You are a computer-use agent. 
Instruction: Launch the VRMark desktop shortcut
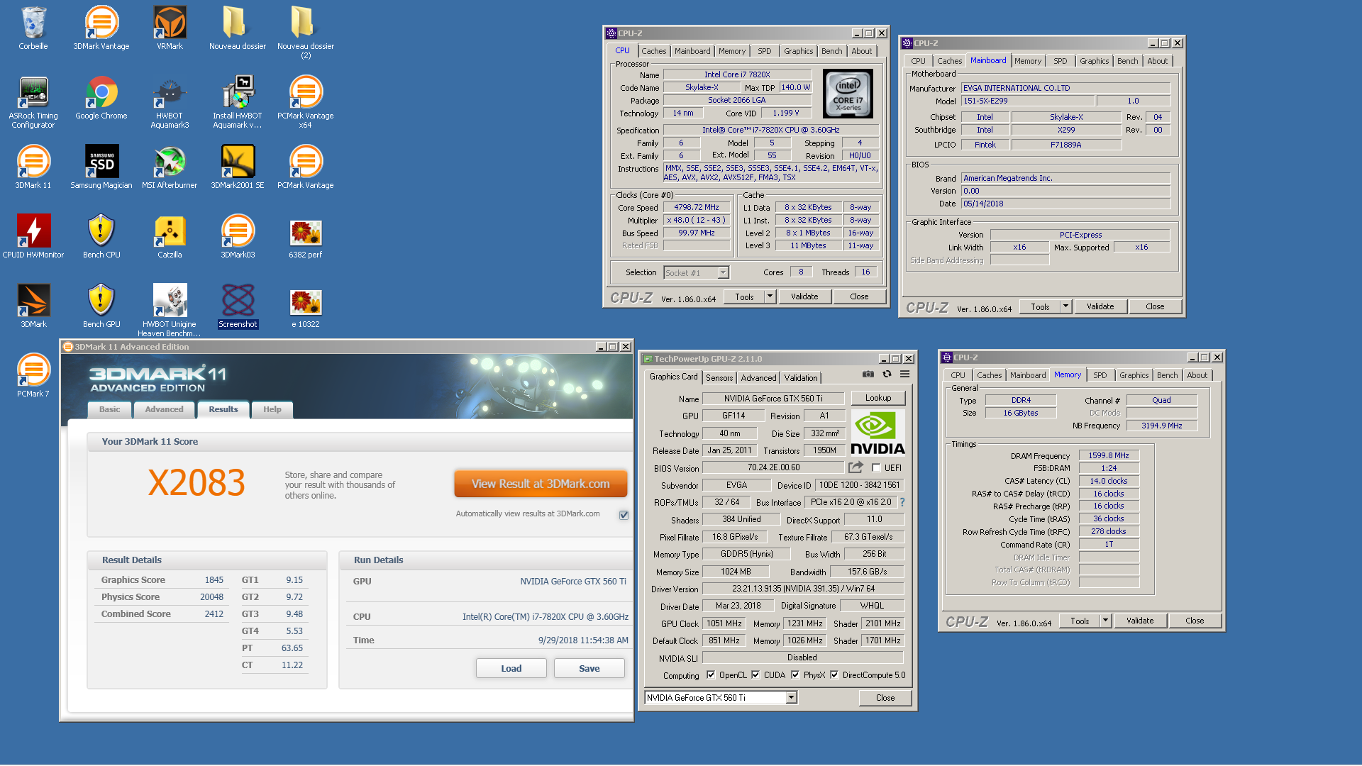tap(170, 28)
